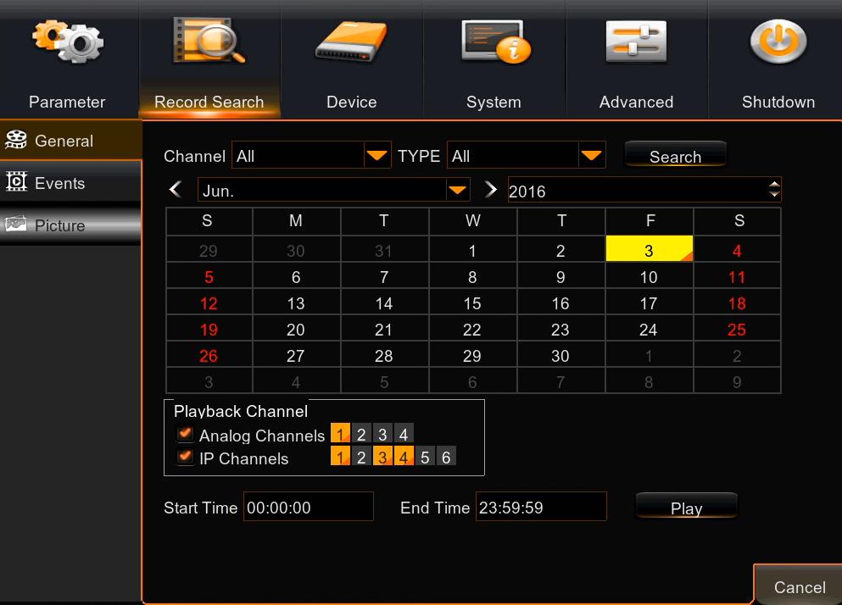Viewport: 842px width, 605px height.
Task: Open the Events tab
Action: [70, 182]
